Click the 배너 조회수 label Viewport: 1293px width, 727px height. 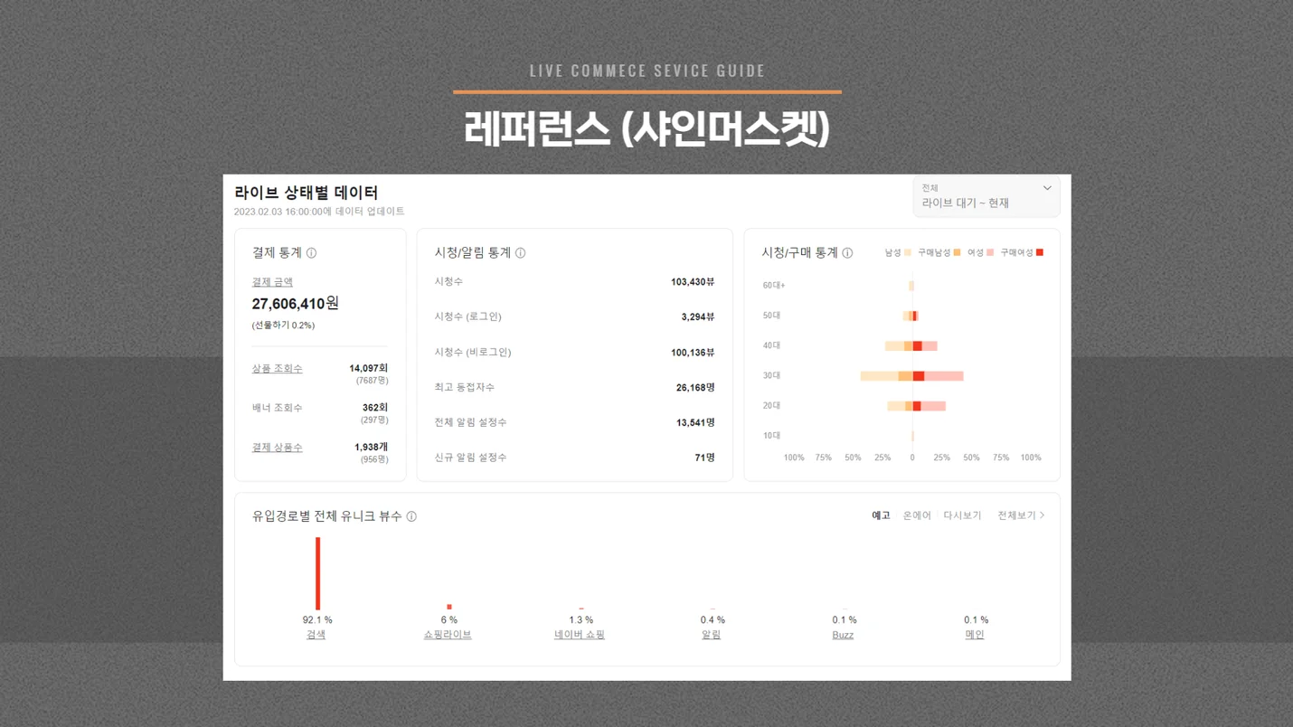click(x=277, y=409)
